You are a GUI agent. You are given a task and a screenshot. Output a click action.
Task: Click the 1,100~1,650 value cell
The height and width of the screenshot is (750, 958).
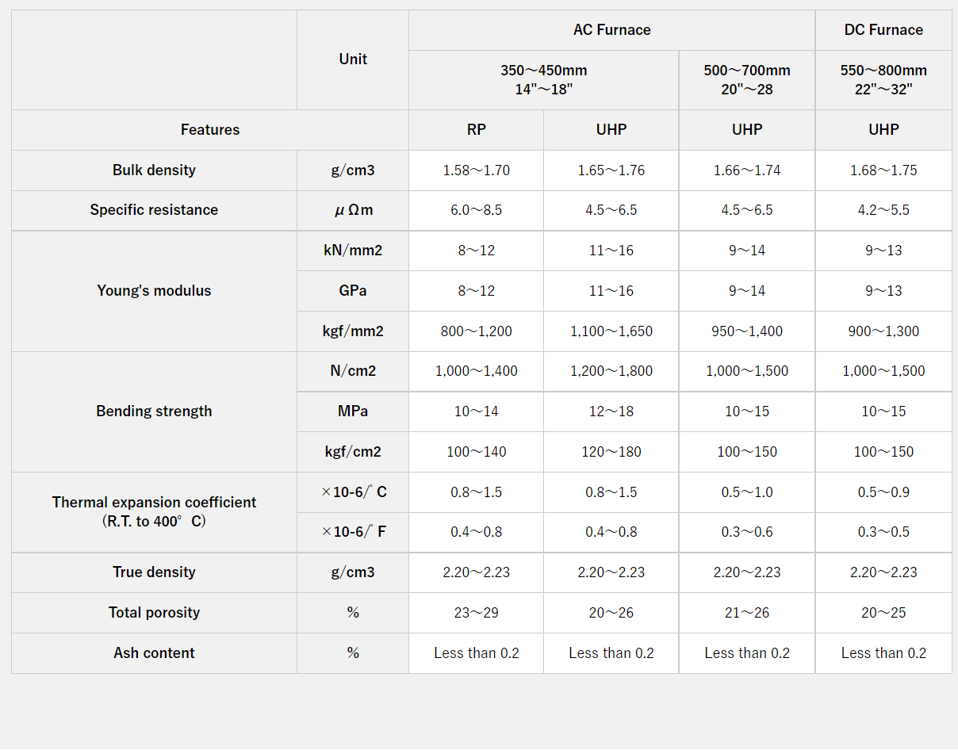tap(611, 331)
